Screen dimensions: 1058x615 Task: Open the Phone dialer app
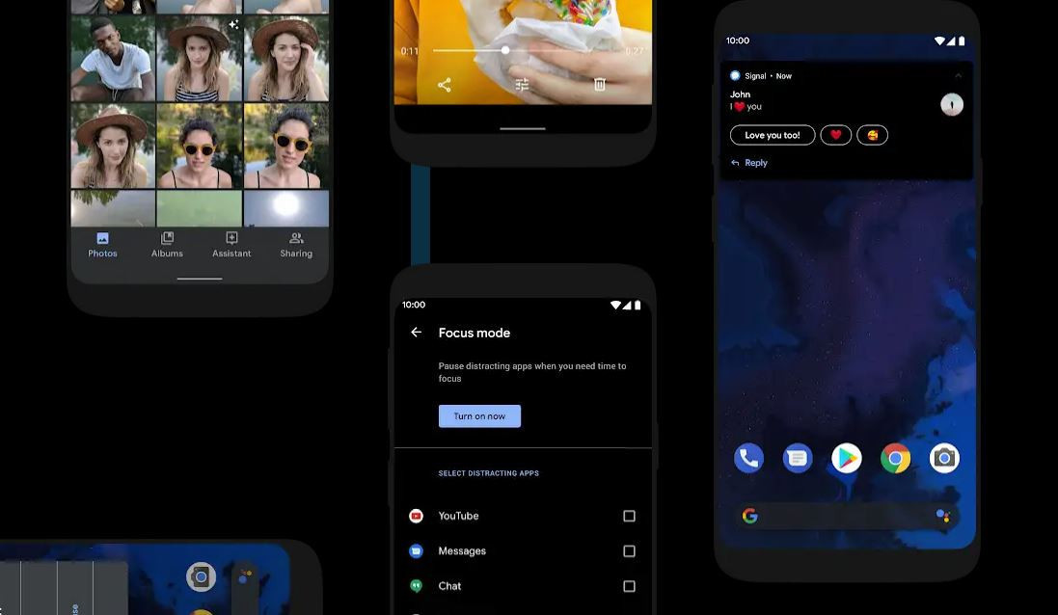748,458
